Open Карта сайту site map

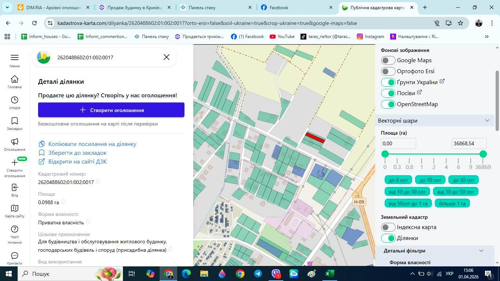15,211
